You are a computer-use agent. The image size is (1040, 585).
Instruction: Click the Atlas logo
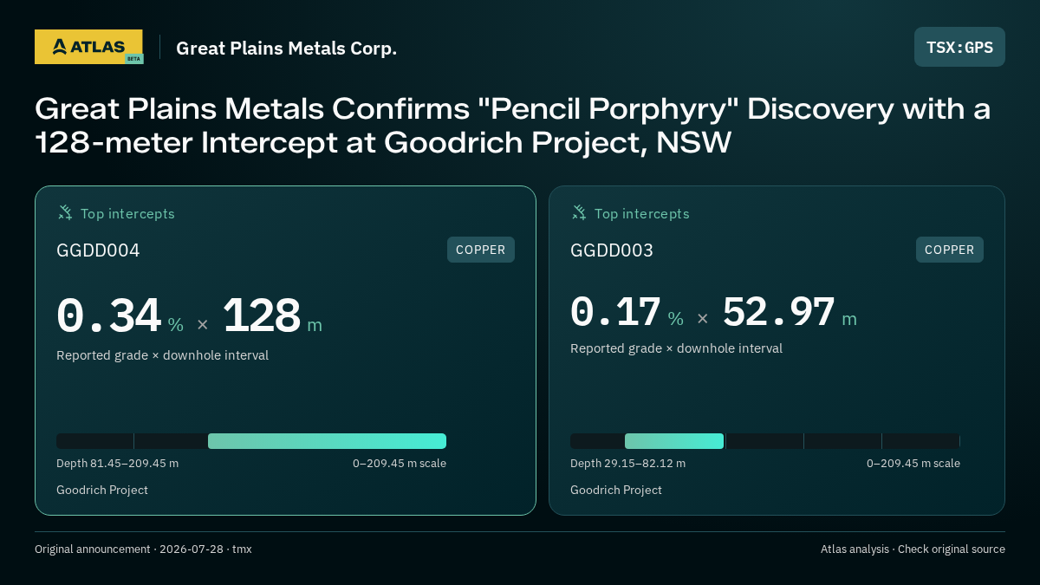88,47
